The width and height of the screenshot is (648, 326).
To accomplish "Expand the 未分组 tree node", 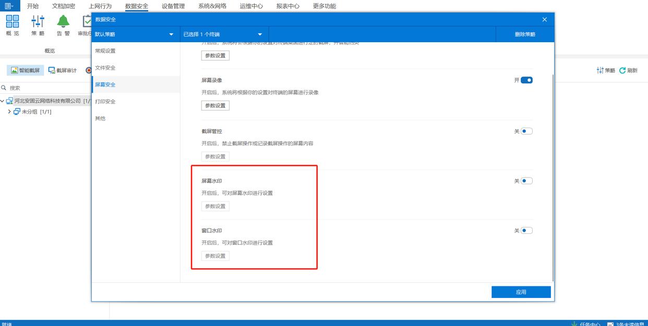I will tap(9, 112).
